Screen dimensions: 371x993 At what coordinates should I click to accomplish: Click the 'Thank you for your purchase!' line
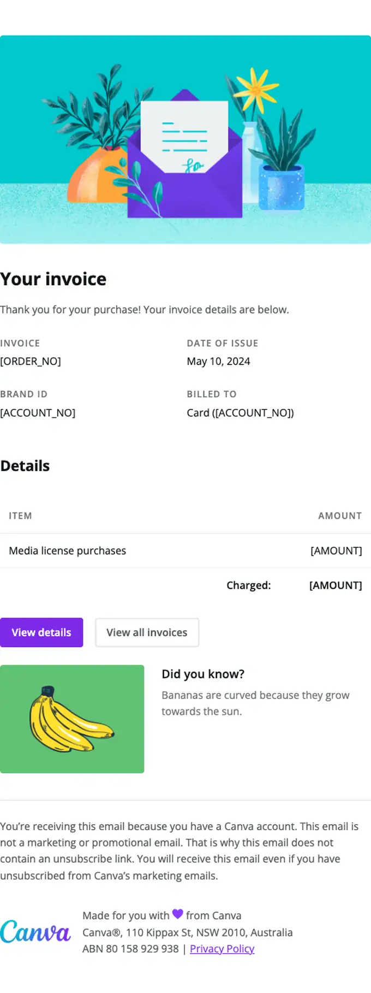coord(145,310)
